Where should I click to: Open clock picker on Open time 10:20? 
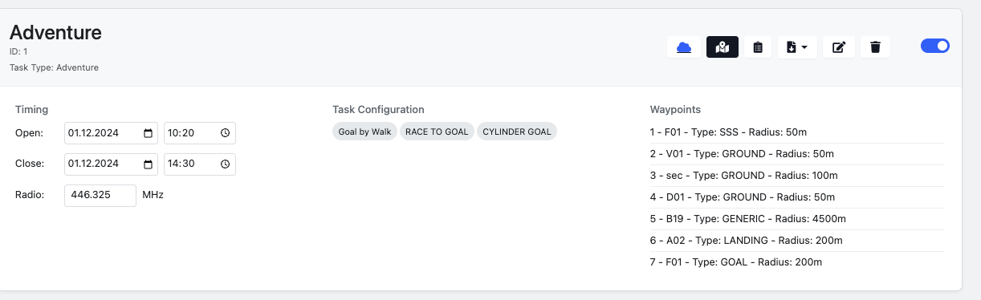click(x=226, y=133)
